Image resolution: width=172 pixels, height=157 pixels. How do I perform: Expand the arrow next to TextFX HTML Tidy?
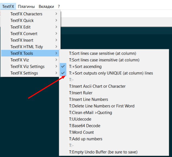coord(56,47)
